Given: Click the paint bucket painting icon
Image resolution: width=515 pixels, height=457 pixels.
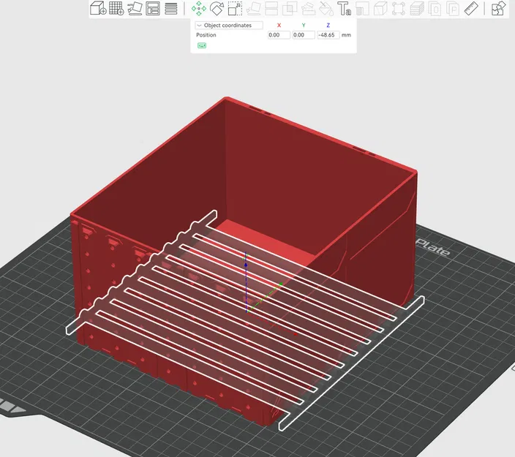Looking at the screenshot, I should coord(326,8).
